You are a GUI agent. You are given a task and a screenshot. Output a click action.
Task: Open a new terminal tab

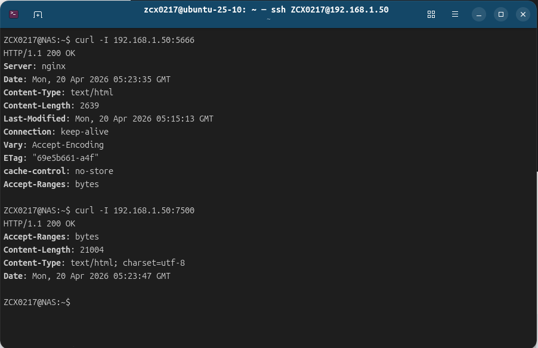pyautogui.click(x=38, y=14)
